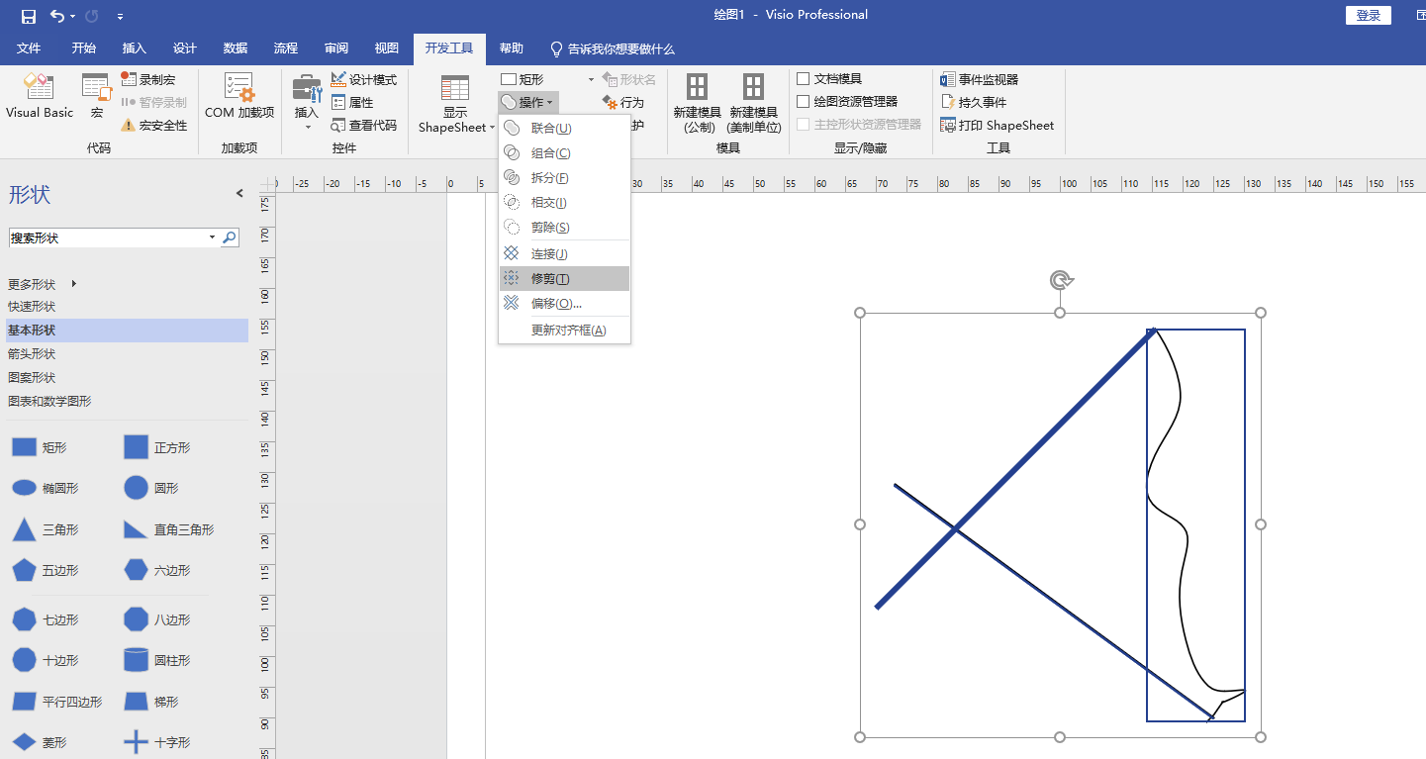Switch to 视图 ribbon tab

pyautogui.click(x=387, y=48)
